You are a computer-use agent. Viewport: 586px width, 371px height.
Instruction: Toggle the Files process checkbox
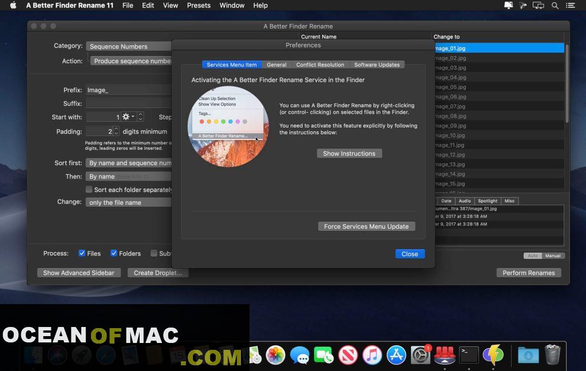coord(82,253)
